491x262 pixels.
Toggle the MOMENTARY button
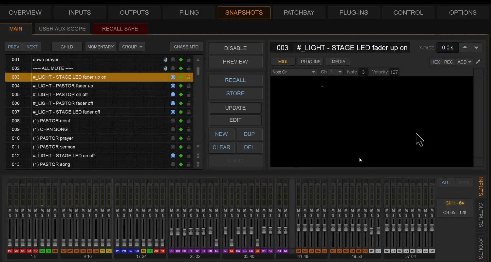pos(101,47)
